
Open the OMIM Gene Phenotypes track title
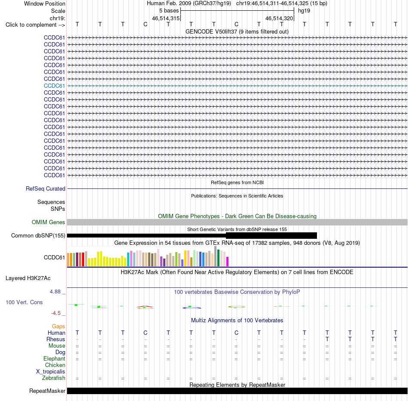237,216
